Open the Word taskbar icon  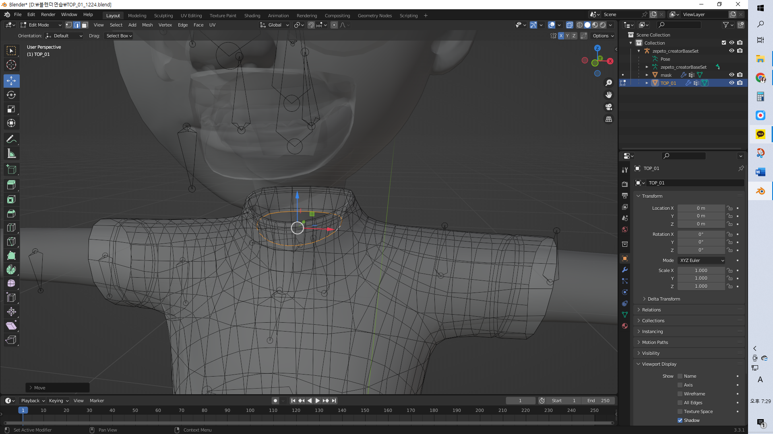pos(760,172)
